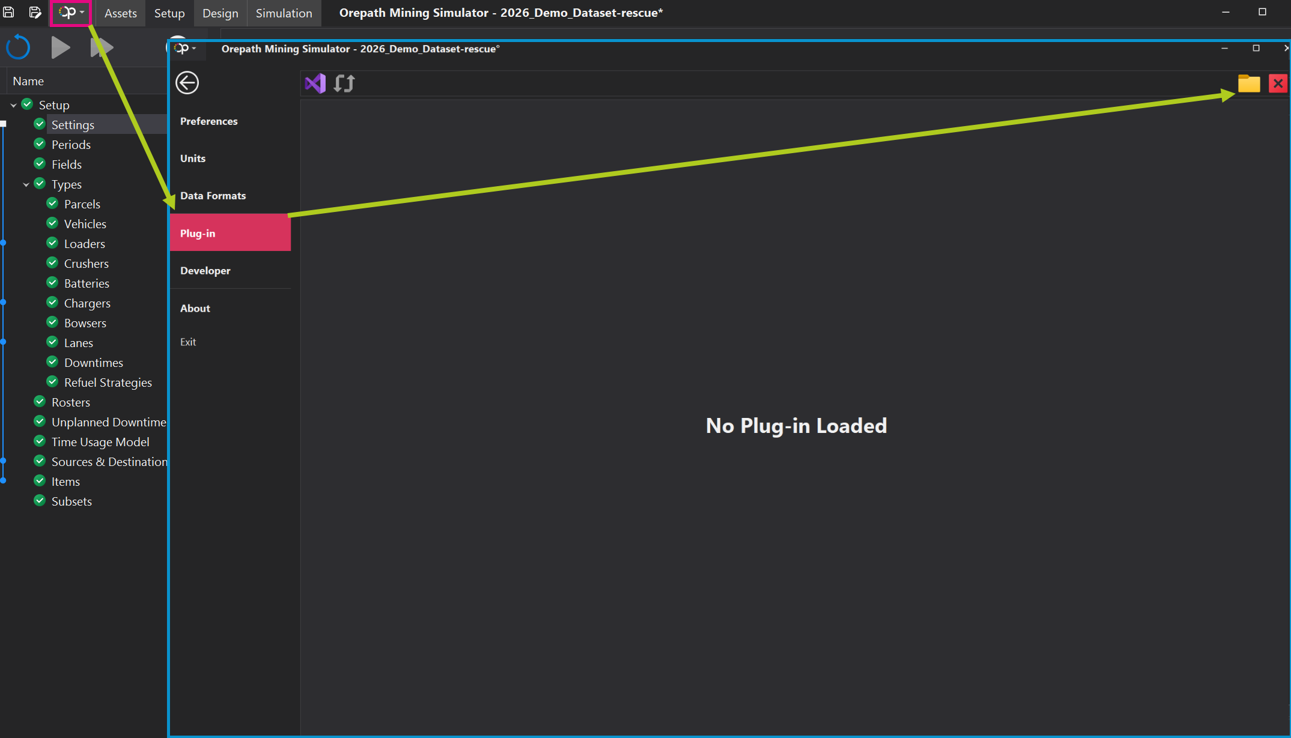Image resolution: width=1291 pixels, height=738 pixels.
Task: Open the yellow folder browse icon
Action: (x=1249, y=83)
